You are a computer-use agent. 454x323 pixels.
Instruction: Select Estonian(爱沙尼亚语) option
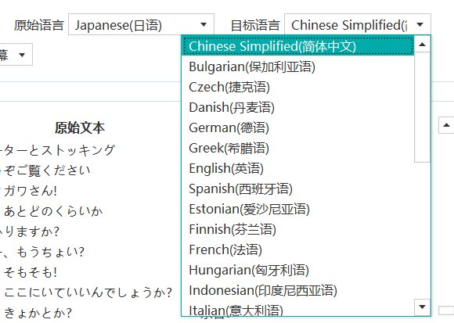pos(297,209)
